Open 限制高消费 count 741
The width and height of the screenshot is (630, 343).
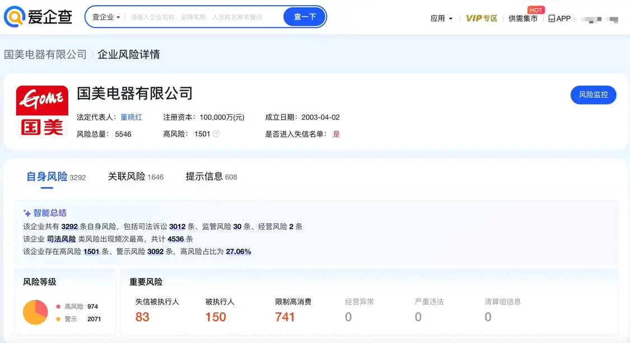(285, 317)
